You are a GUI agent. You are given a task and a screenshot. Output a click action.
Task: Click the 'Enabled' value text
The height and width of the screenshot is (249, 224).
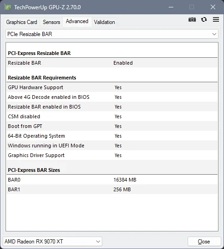[123, 63]
